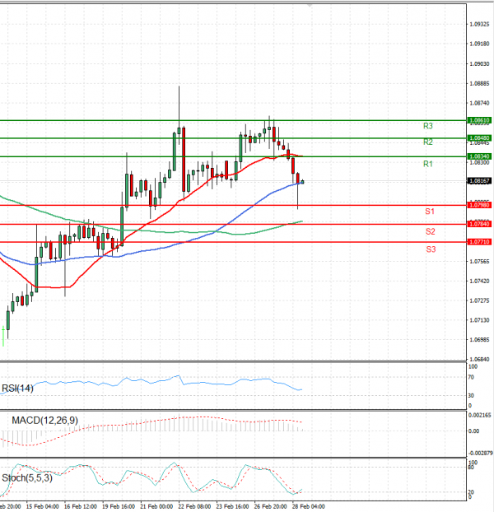
Task: Click the 30 level on RSI scale
Action: click(x=471, y=396)
